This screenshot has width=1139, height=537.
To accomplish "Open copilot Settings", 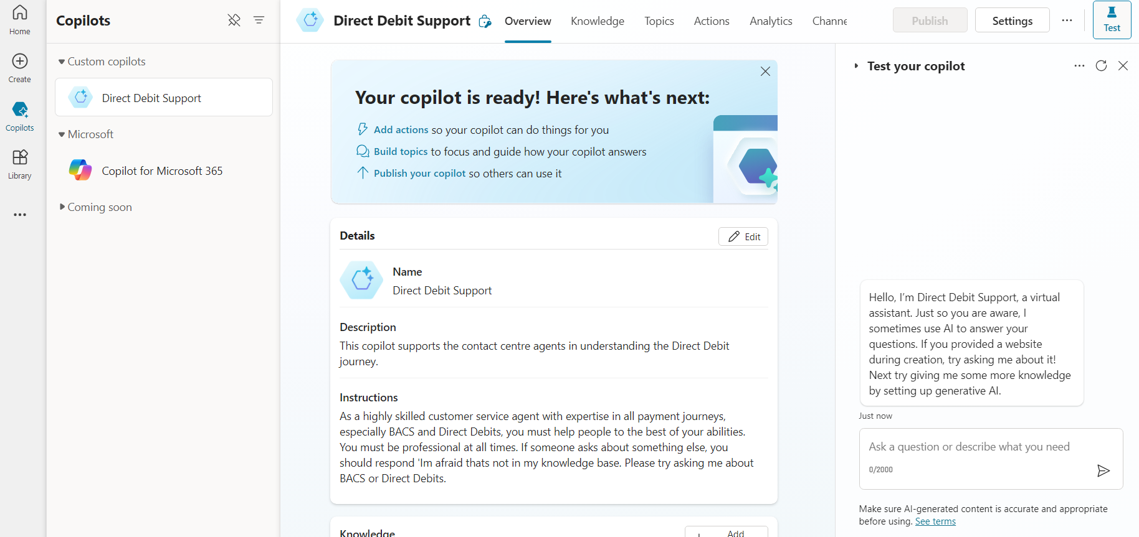I will pos(1012,20).
